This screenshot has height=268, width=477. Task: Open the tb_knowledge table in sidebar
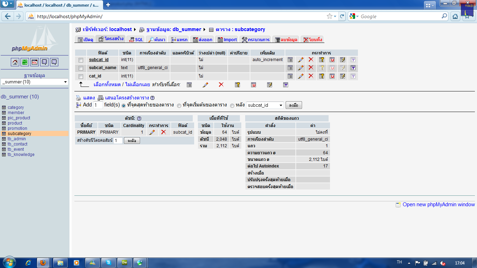(x=21, y=155)
